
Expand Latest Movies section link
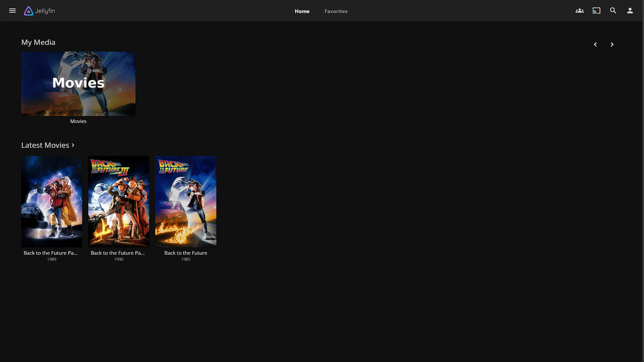coord(48,145)
